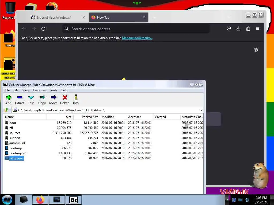Open Firefox hamburger application menu

tap(258, 29)
